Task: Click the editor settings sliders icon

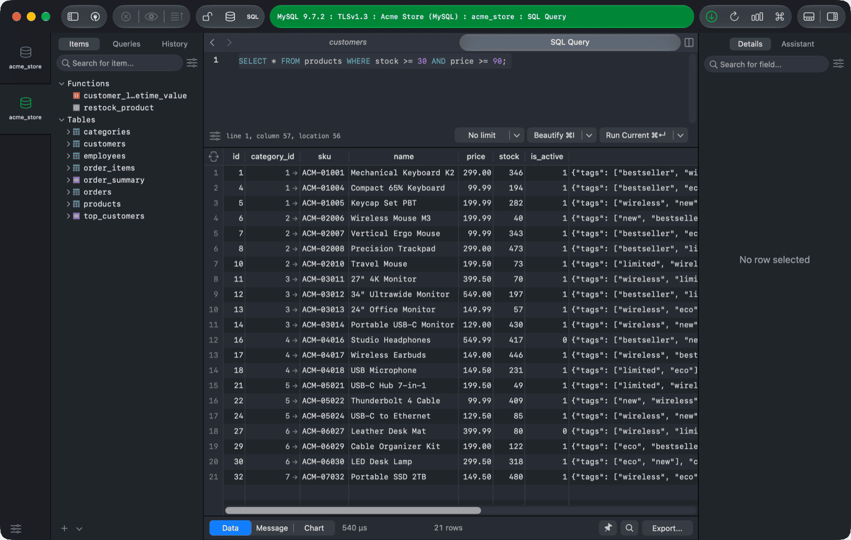Action: [215, 136]
